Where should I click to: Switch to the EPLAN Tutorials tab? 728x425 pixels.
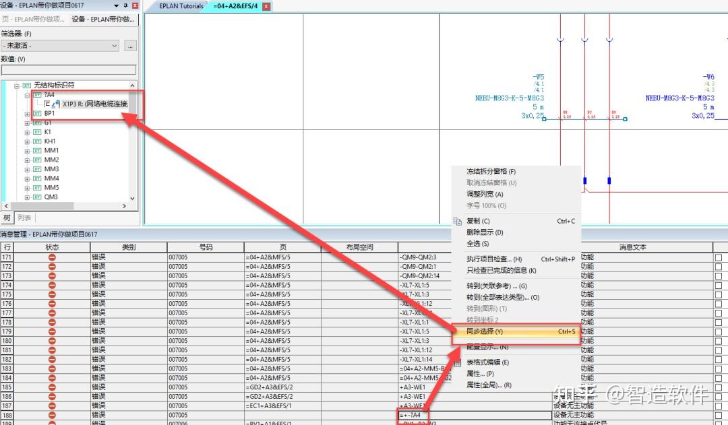point(181,6)
